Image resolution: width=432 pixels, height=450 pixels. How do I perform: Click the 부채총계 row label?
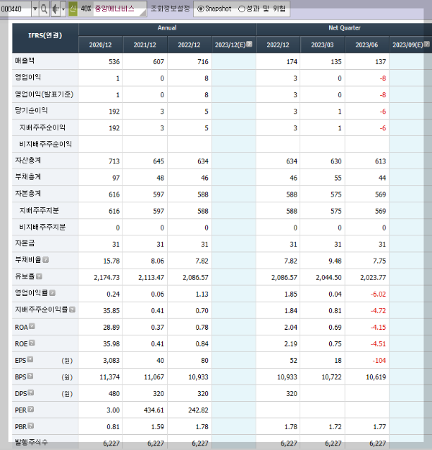pyautogui.click(x=28, y=177)
